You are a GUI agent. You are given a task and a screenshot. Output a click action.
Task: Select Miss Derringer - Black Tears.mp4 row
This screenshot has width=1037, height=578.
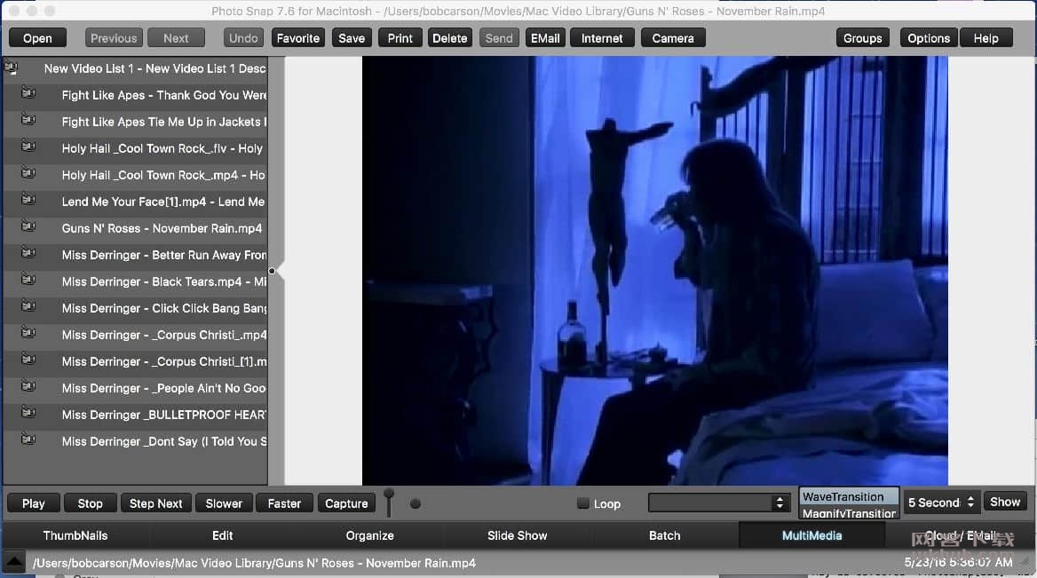coord(136,281)
